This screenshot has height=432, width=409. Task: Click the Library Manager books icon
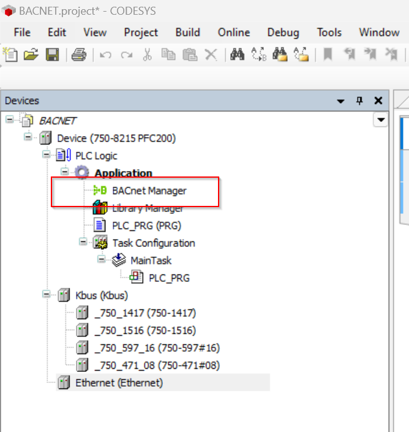point(100,208)
